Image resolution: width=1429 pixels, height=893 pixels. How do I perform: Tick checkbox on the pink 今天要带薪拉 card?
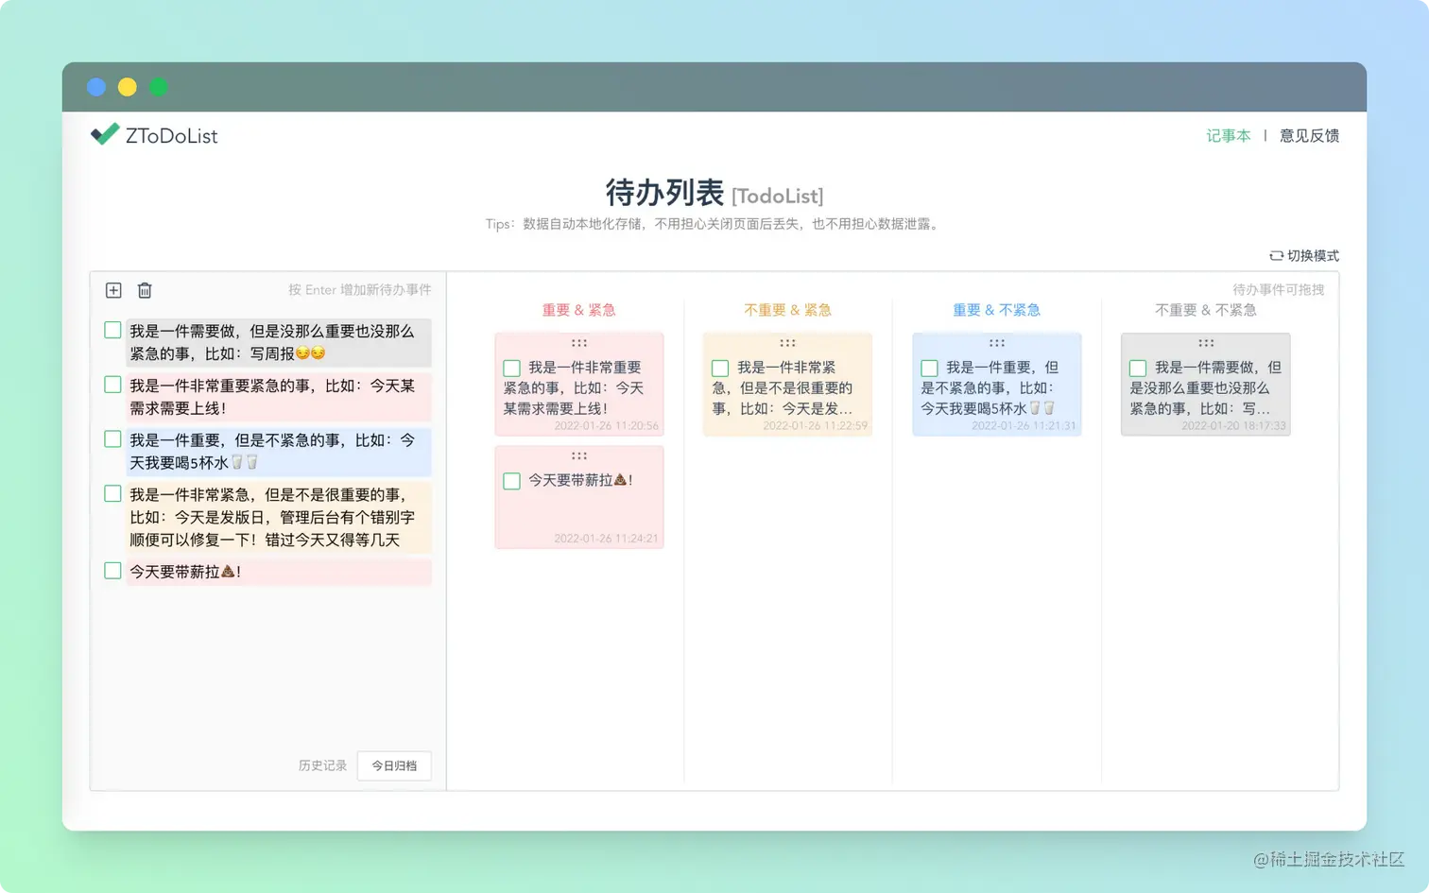point(512,481)
